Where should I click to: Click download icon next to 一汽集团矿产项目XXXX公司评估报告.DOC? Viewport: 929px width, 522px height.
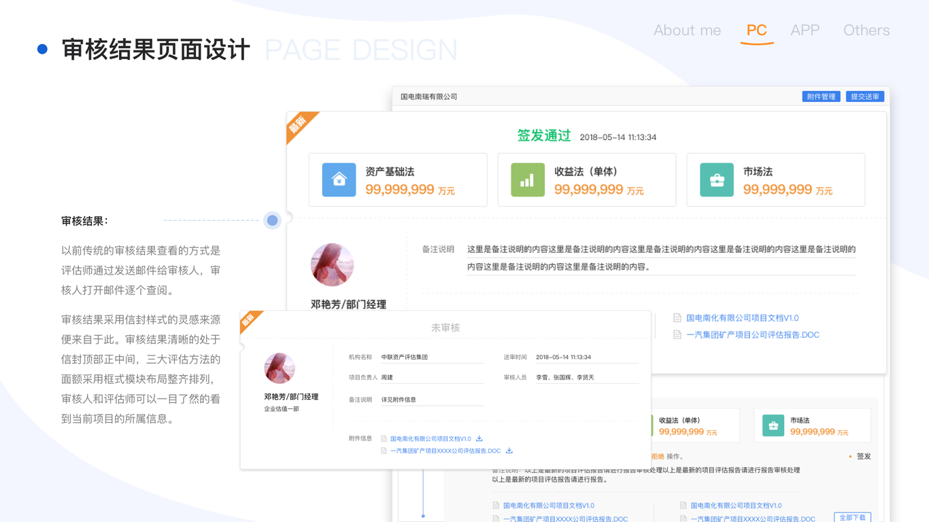pos(509,451)
